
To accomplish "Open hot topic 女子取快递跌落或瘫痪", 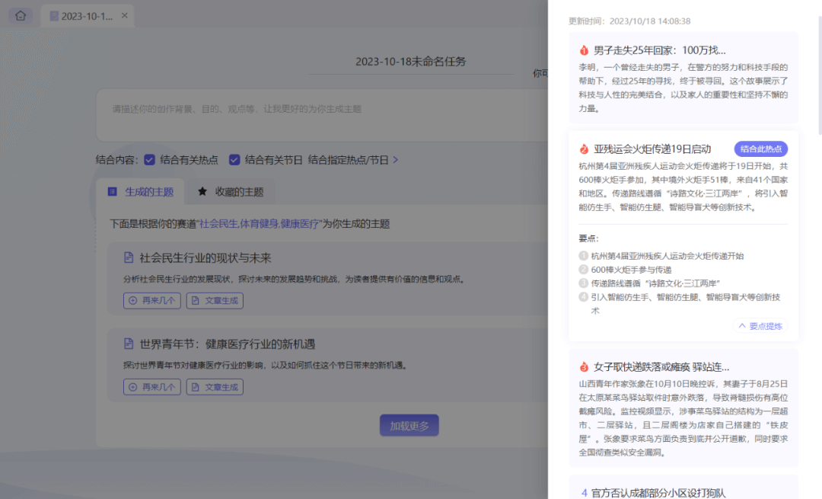I will [x=683, y=408].
